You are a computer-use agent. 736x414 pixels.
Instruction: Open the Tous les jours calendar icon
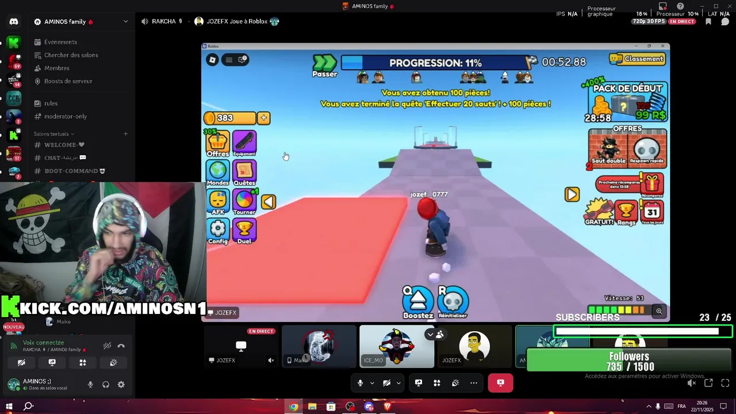(653, 213)
